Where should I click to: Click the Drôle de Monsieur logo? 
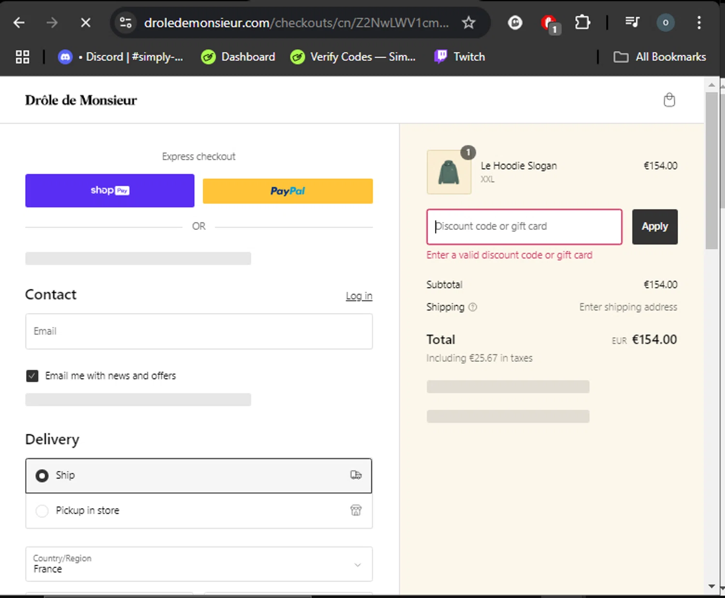tap(81, 100)
